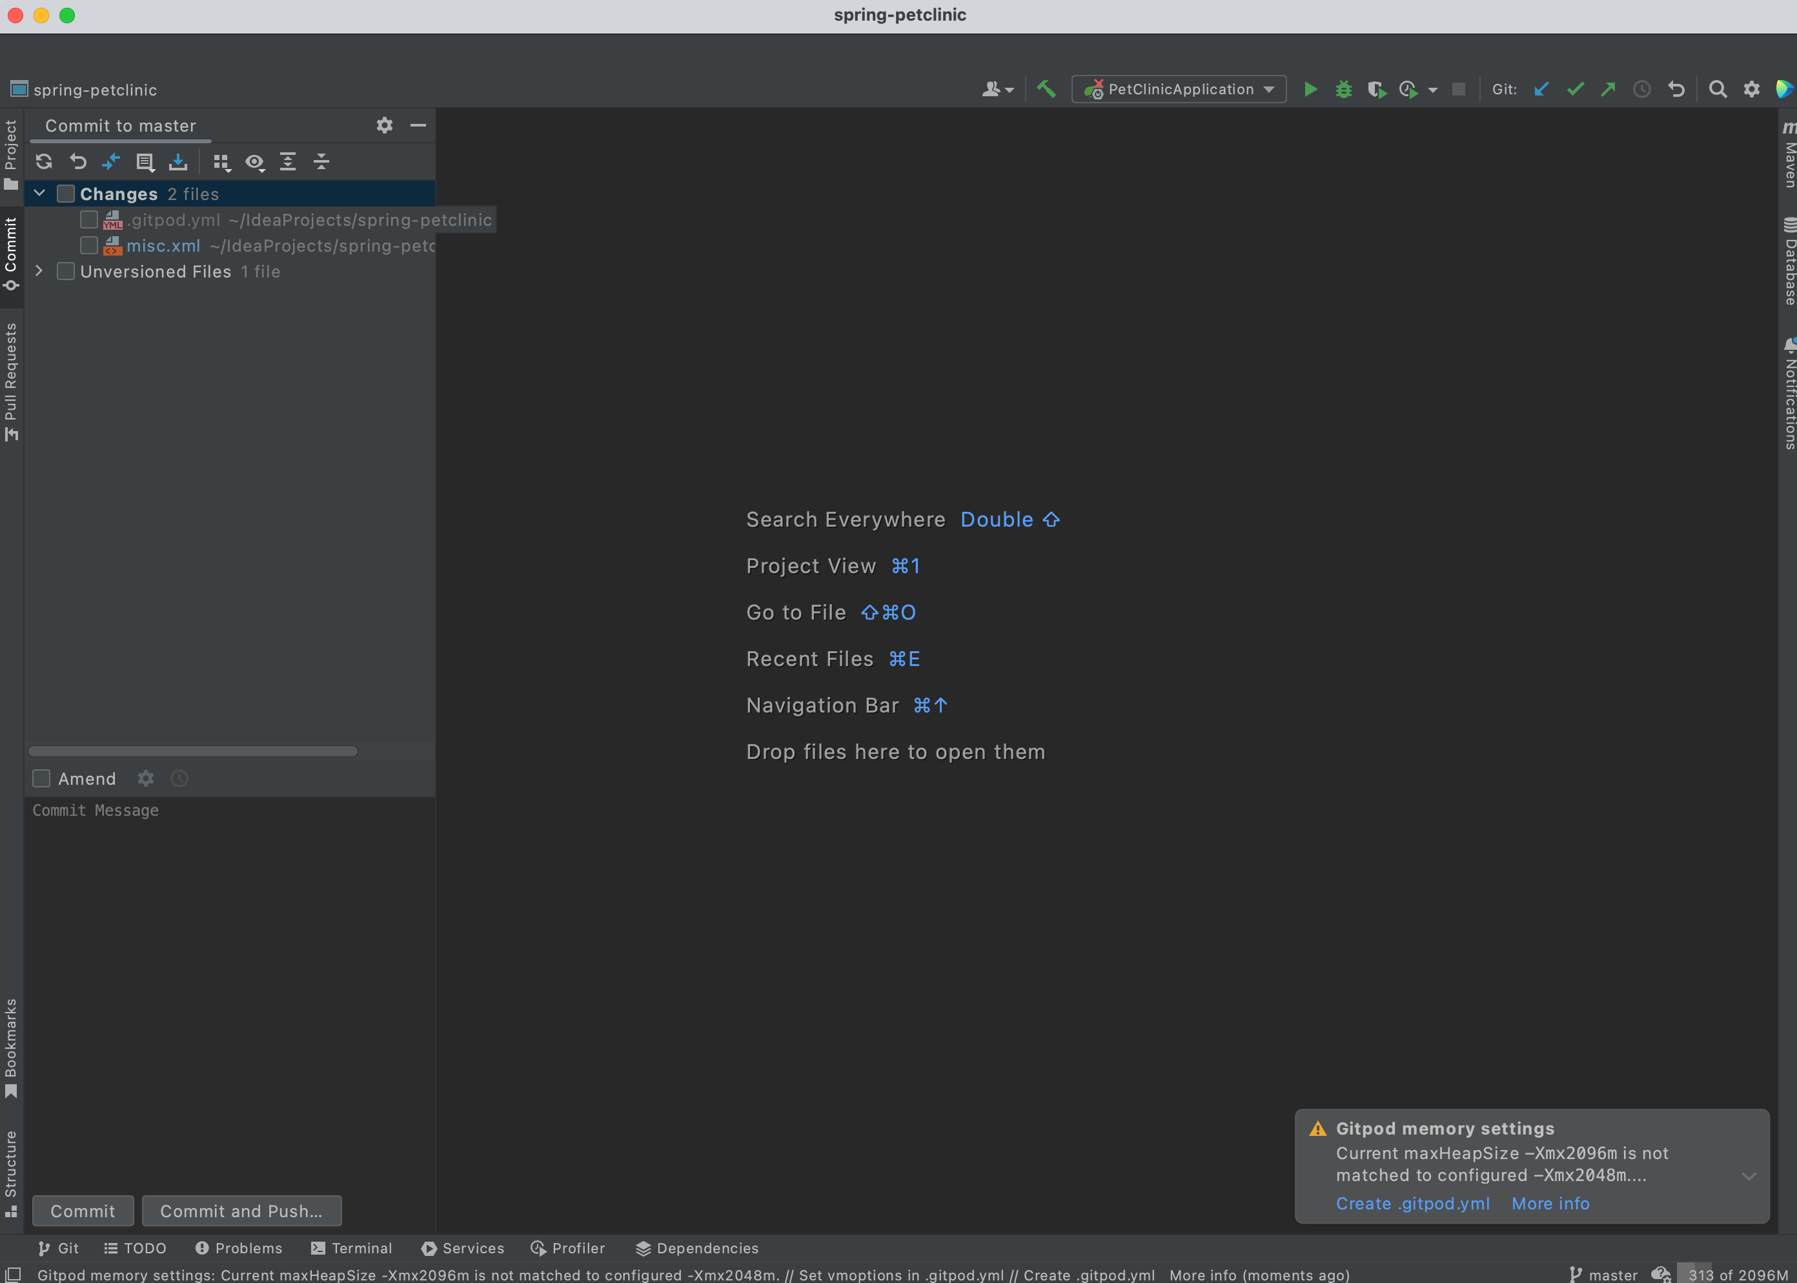Open PetClinicApplication run configuration dropdown

point(1268,88)
